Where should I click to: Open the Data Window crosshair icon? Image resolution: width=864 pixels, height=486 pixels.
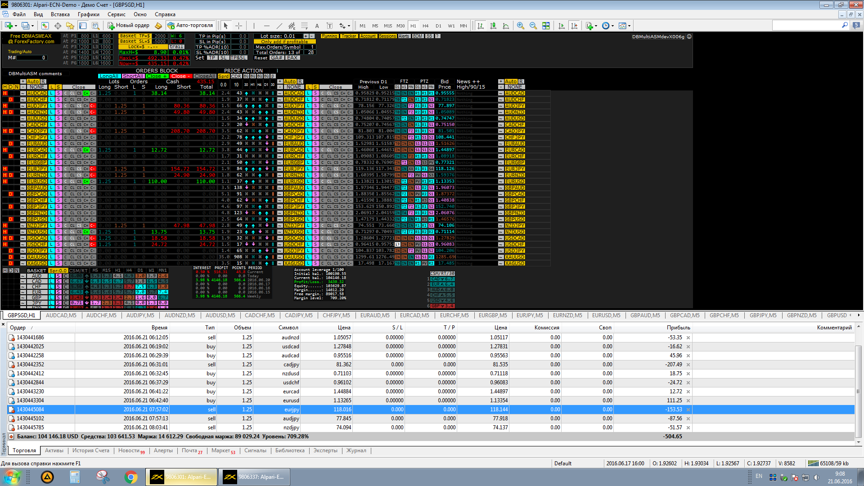(x=58, y=26)
